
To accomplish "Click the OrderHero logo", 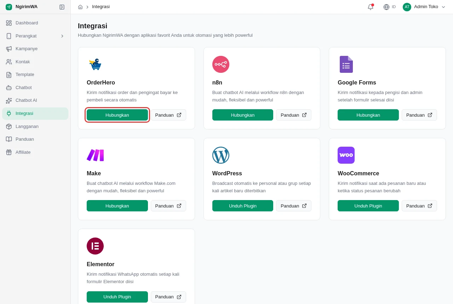I will click(95, 64).
